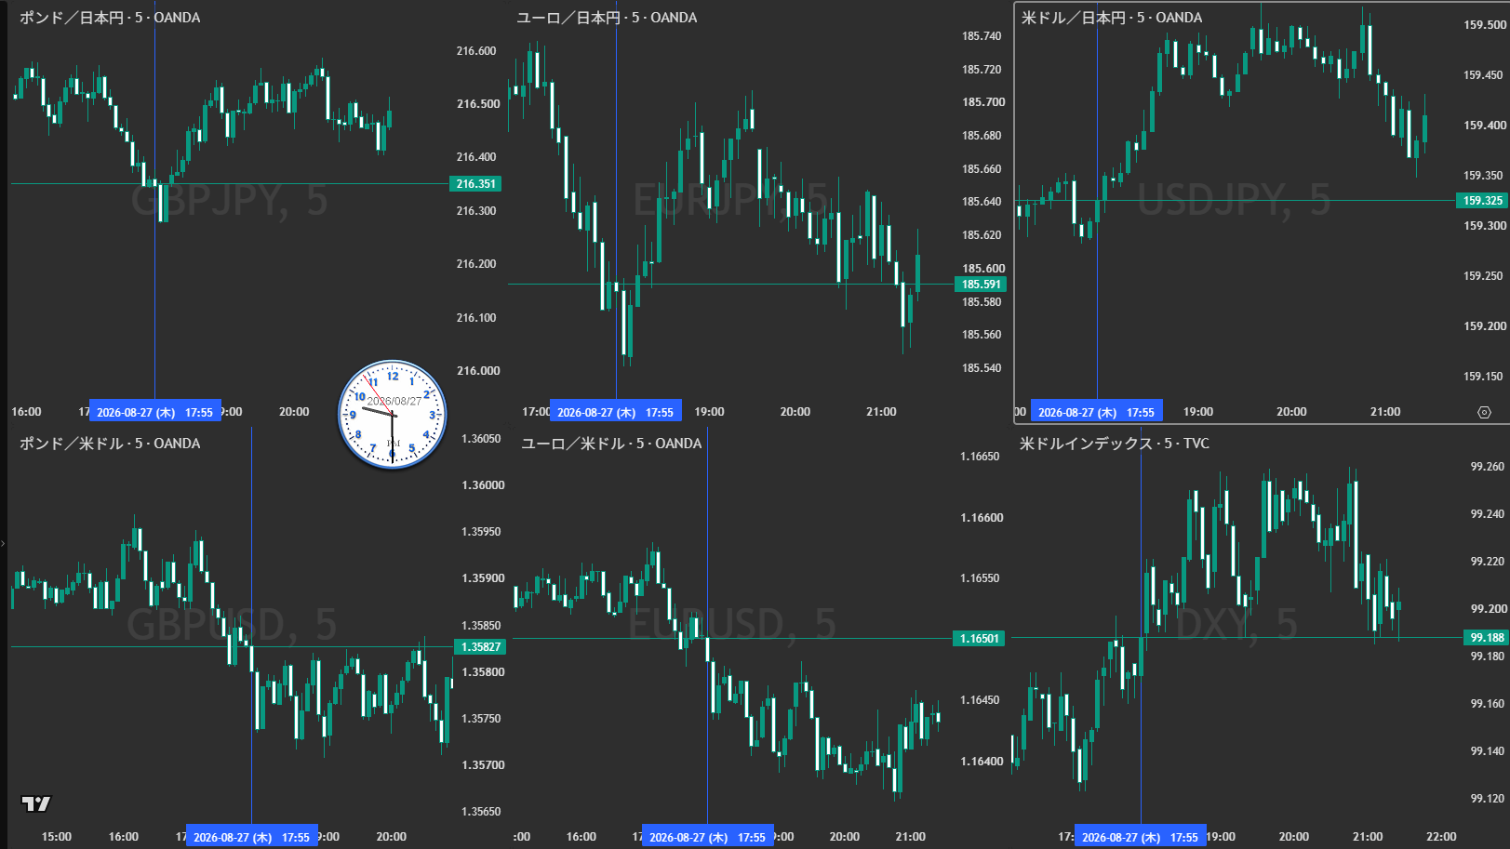Click the 17:55 date marker in EURJPY chart

[616, 412]
